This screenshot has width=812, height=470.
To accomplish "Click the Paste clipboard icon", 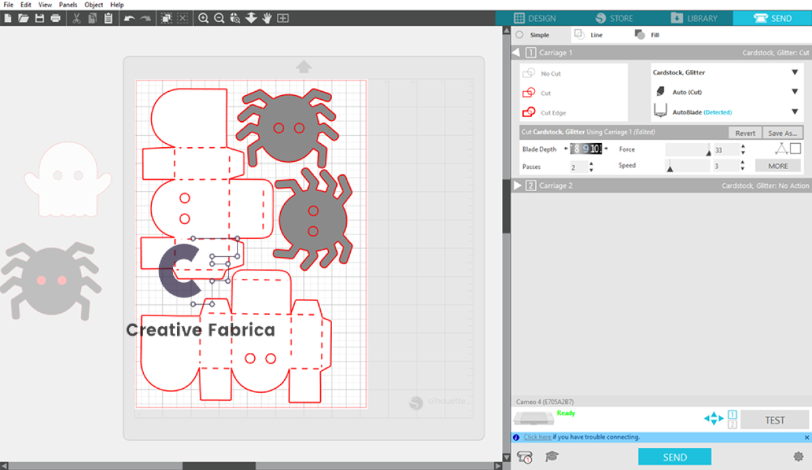I will (x=108, y=18).
